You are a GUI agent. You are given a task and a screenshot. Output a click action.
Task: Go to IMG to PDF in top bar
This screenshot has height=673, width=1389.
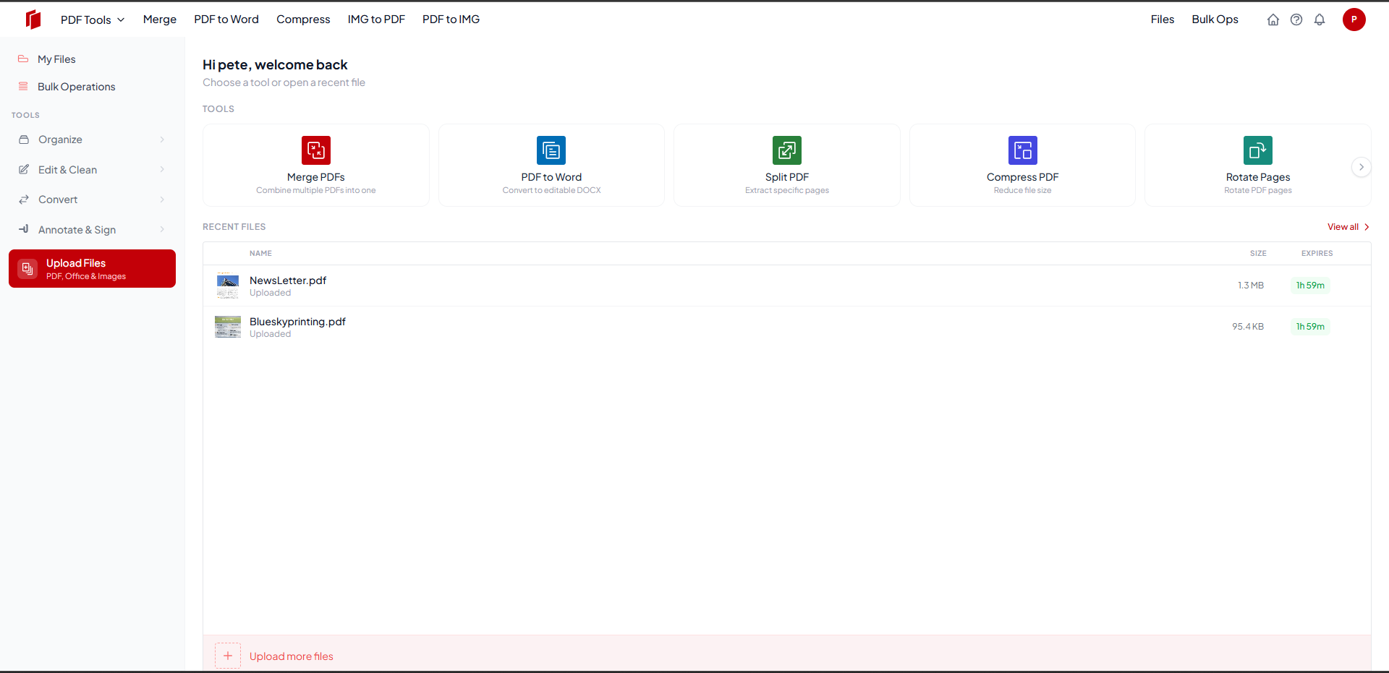[376, 20]
